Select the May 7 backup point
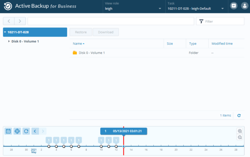250x157 pixels. tap(79, 146)
